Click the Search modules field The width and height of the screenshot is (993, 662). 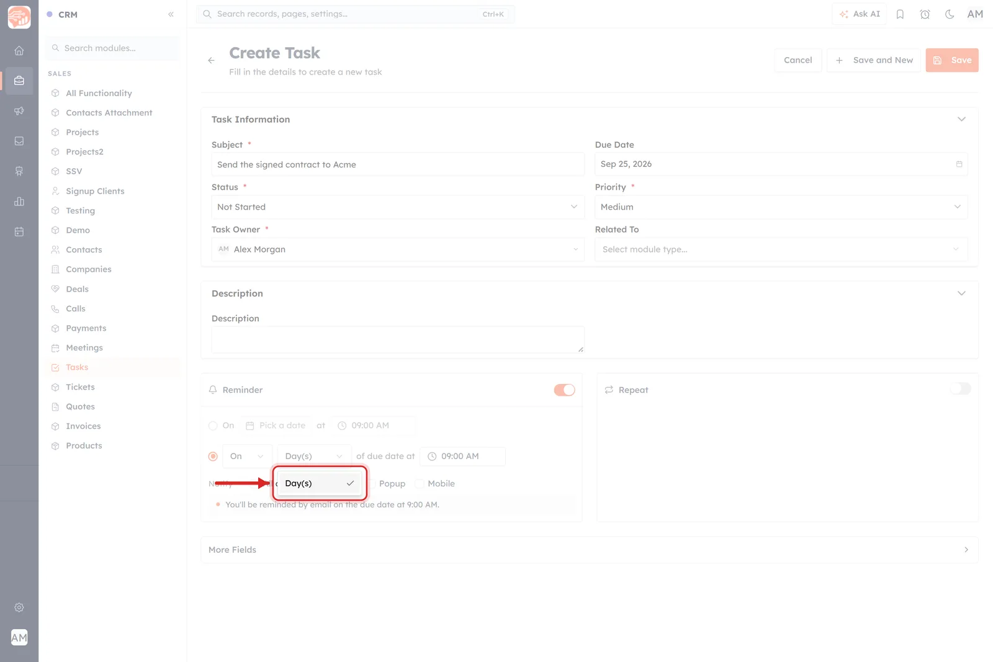click(112, 48)
